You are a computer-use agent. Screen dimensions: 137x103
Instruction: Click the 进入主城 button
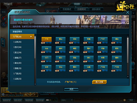[x=99, y=82]
